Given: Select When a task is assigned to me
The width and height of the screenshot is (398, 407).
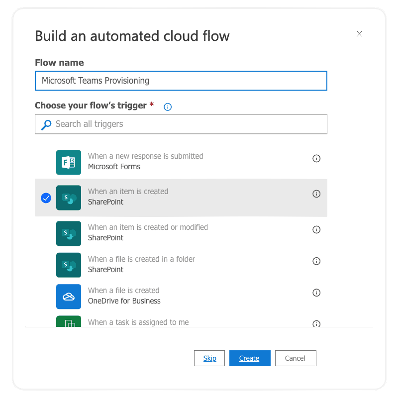Looking at the screenshot, I should [181, 321].
